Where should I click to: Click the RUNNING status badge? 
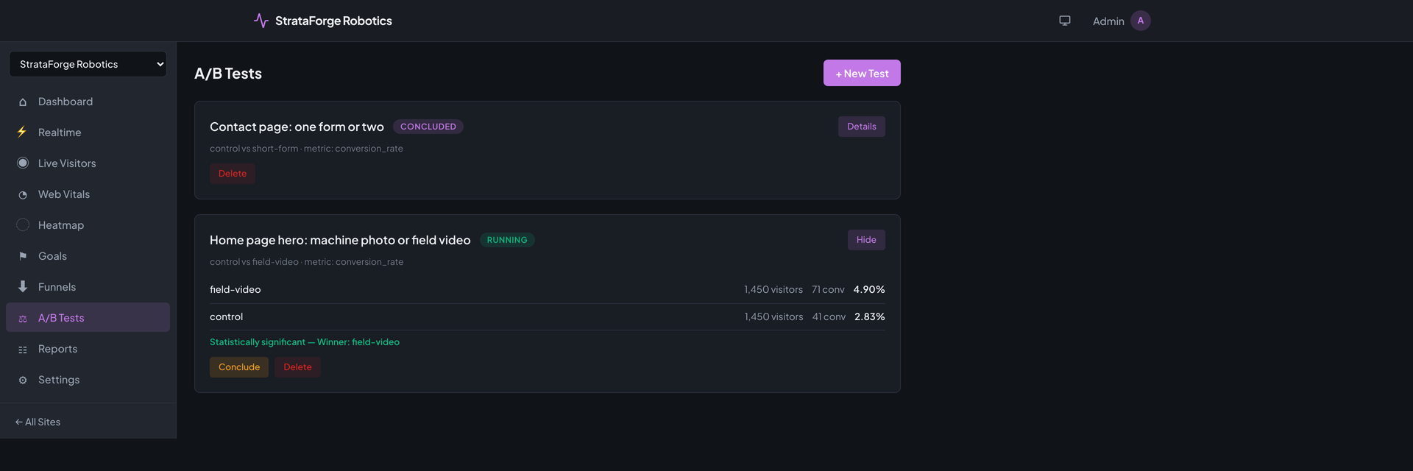(507, 240)
